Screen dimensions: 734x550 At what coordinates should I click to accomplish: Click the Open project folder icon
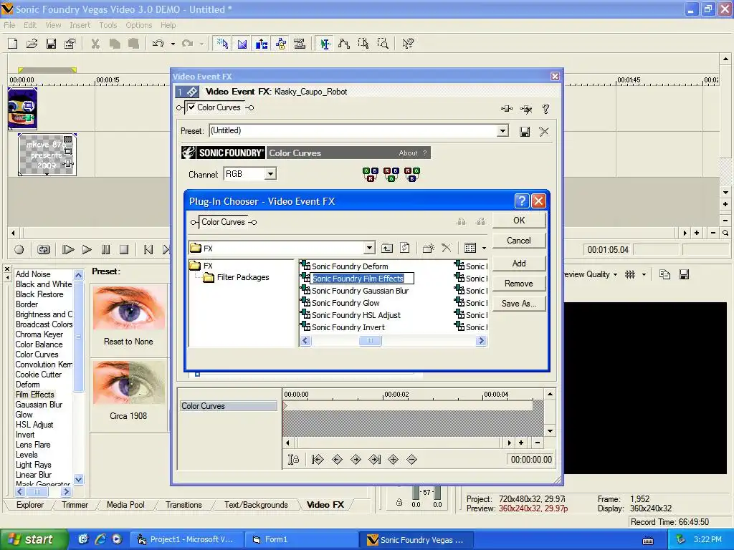click(x=32, y=44)
